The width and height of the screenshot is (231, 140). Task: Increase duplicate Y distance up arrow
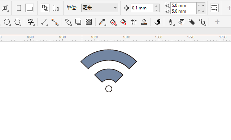coord(203,11)
